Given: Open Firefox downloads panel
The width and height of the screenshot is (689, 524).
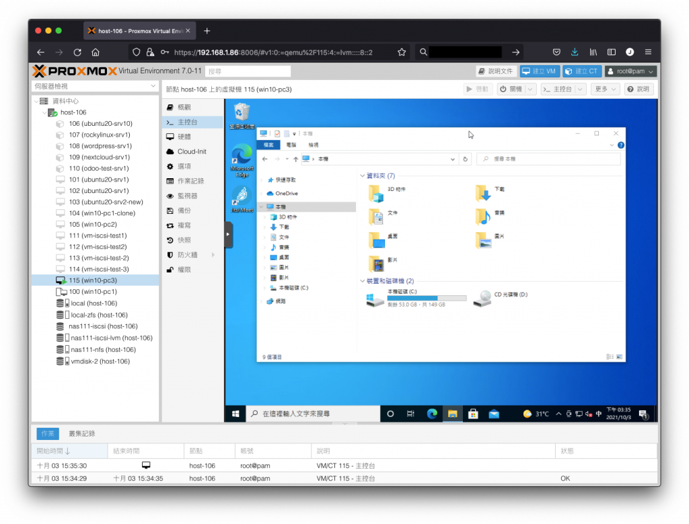Looking at the screenshot, I should pos(575,52).
